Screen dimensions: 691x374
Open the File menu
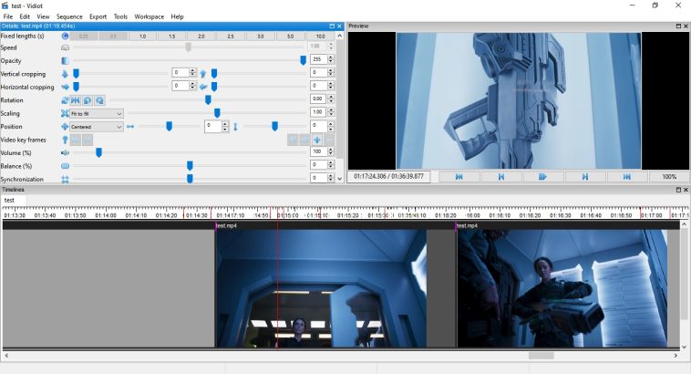coord(8,16)
